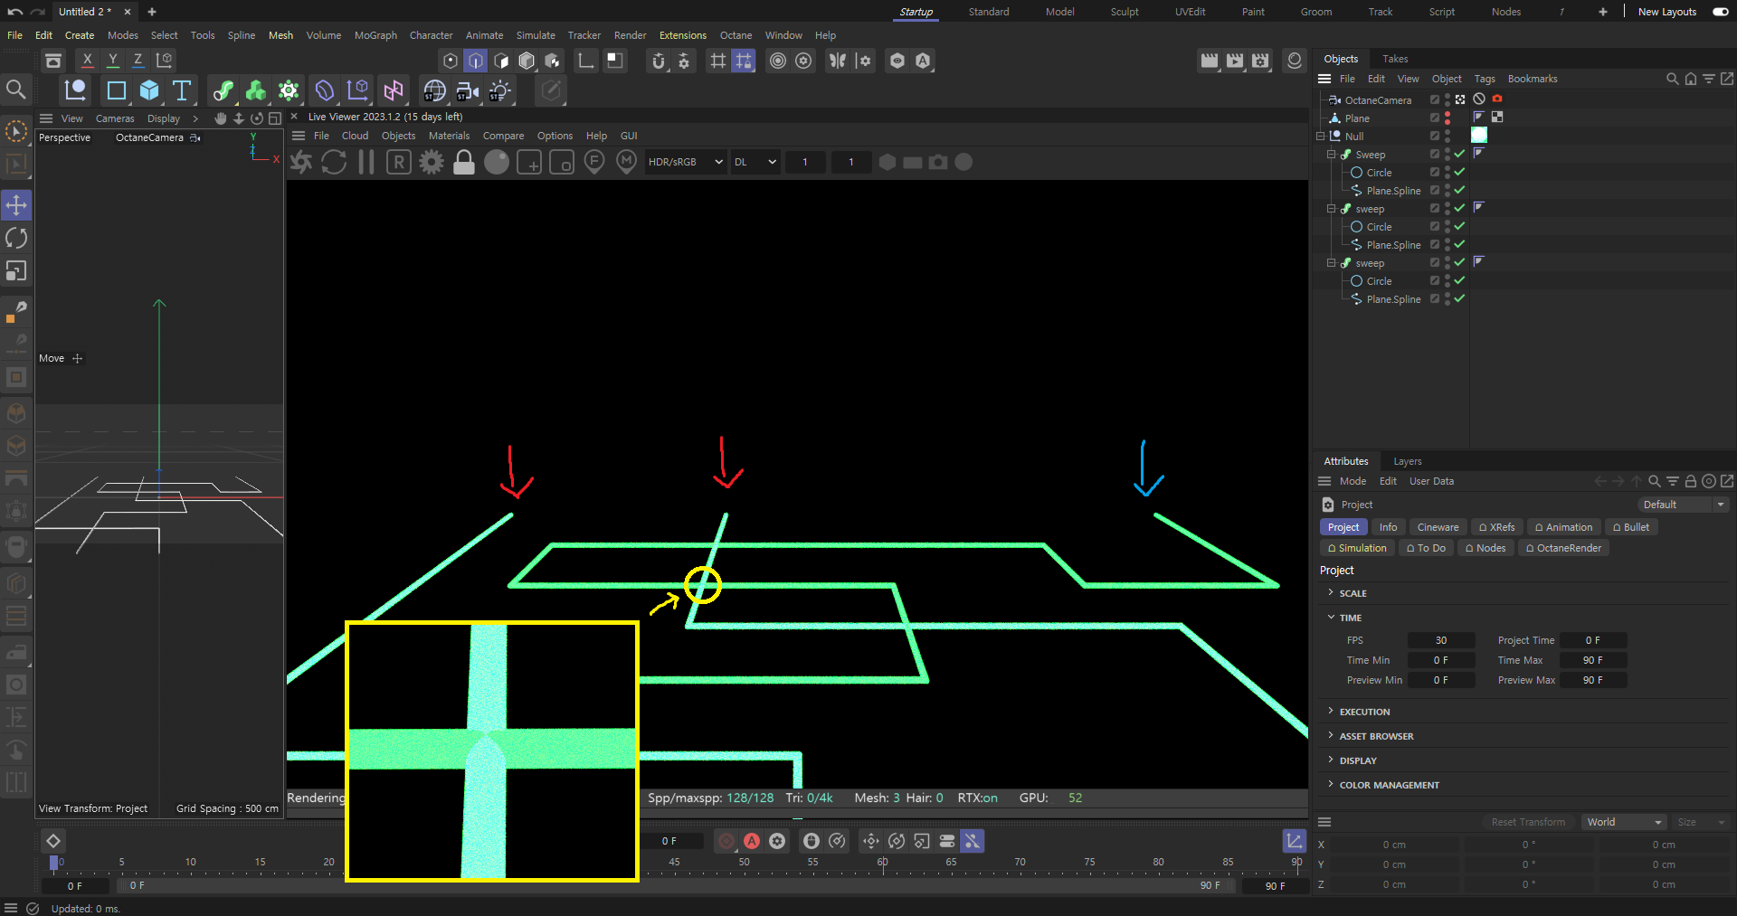
Task: Toggle OctaneCamera layer checkbox
Action: [1435, 99]
